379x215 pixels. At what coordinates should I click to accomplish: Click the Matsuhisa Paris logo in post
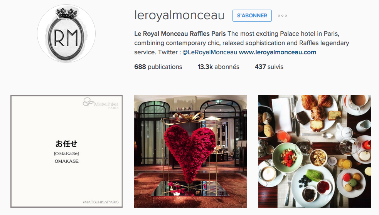[101, 103]
